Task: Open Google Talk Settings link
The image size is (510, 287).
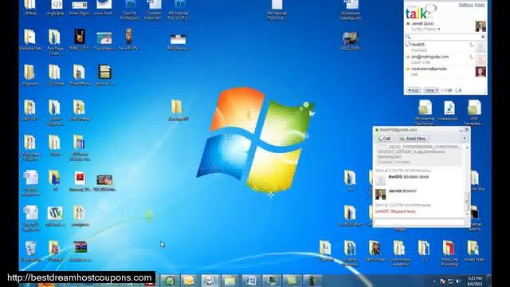Action: coord(465,5)
